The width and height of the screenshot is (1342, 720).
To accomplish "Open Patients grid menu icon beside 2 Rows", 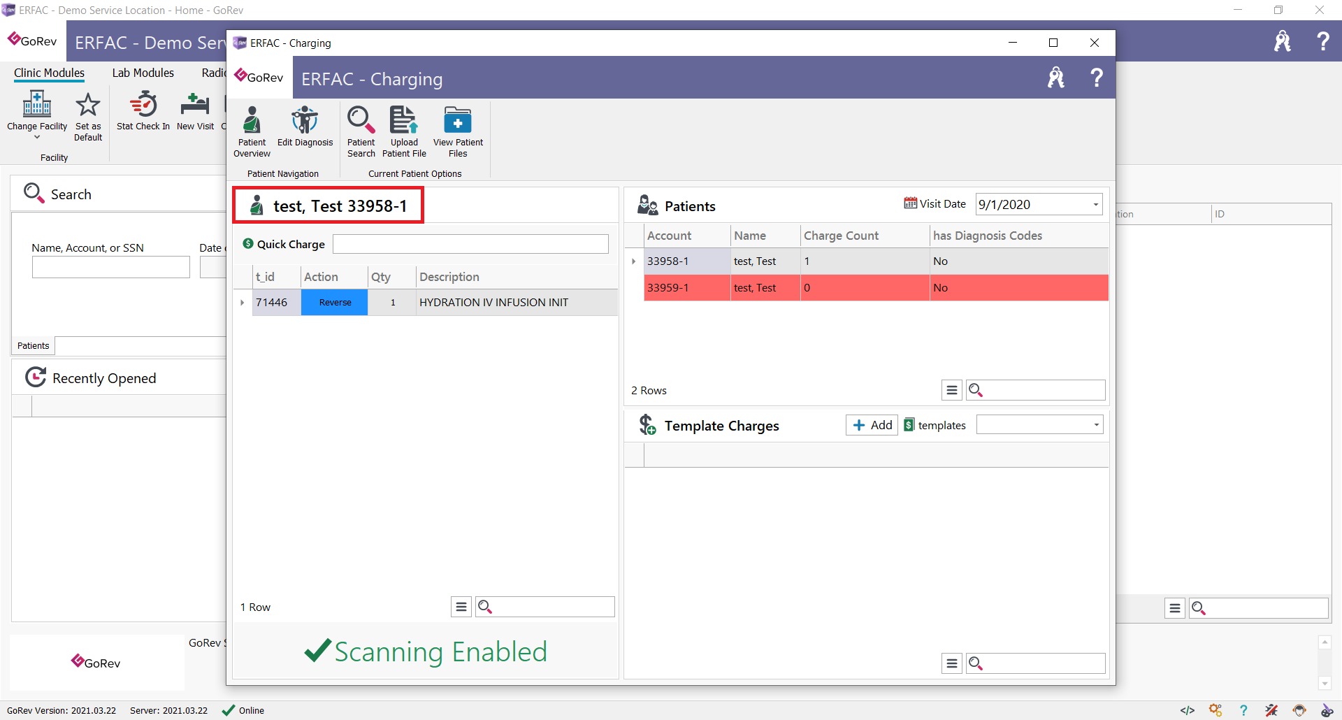I will coord(952,390).
